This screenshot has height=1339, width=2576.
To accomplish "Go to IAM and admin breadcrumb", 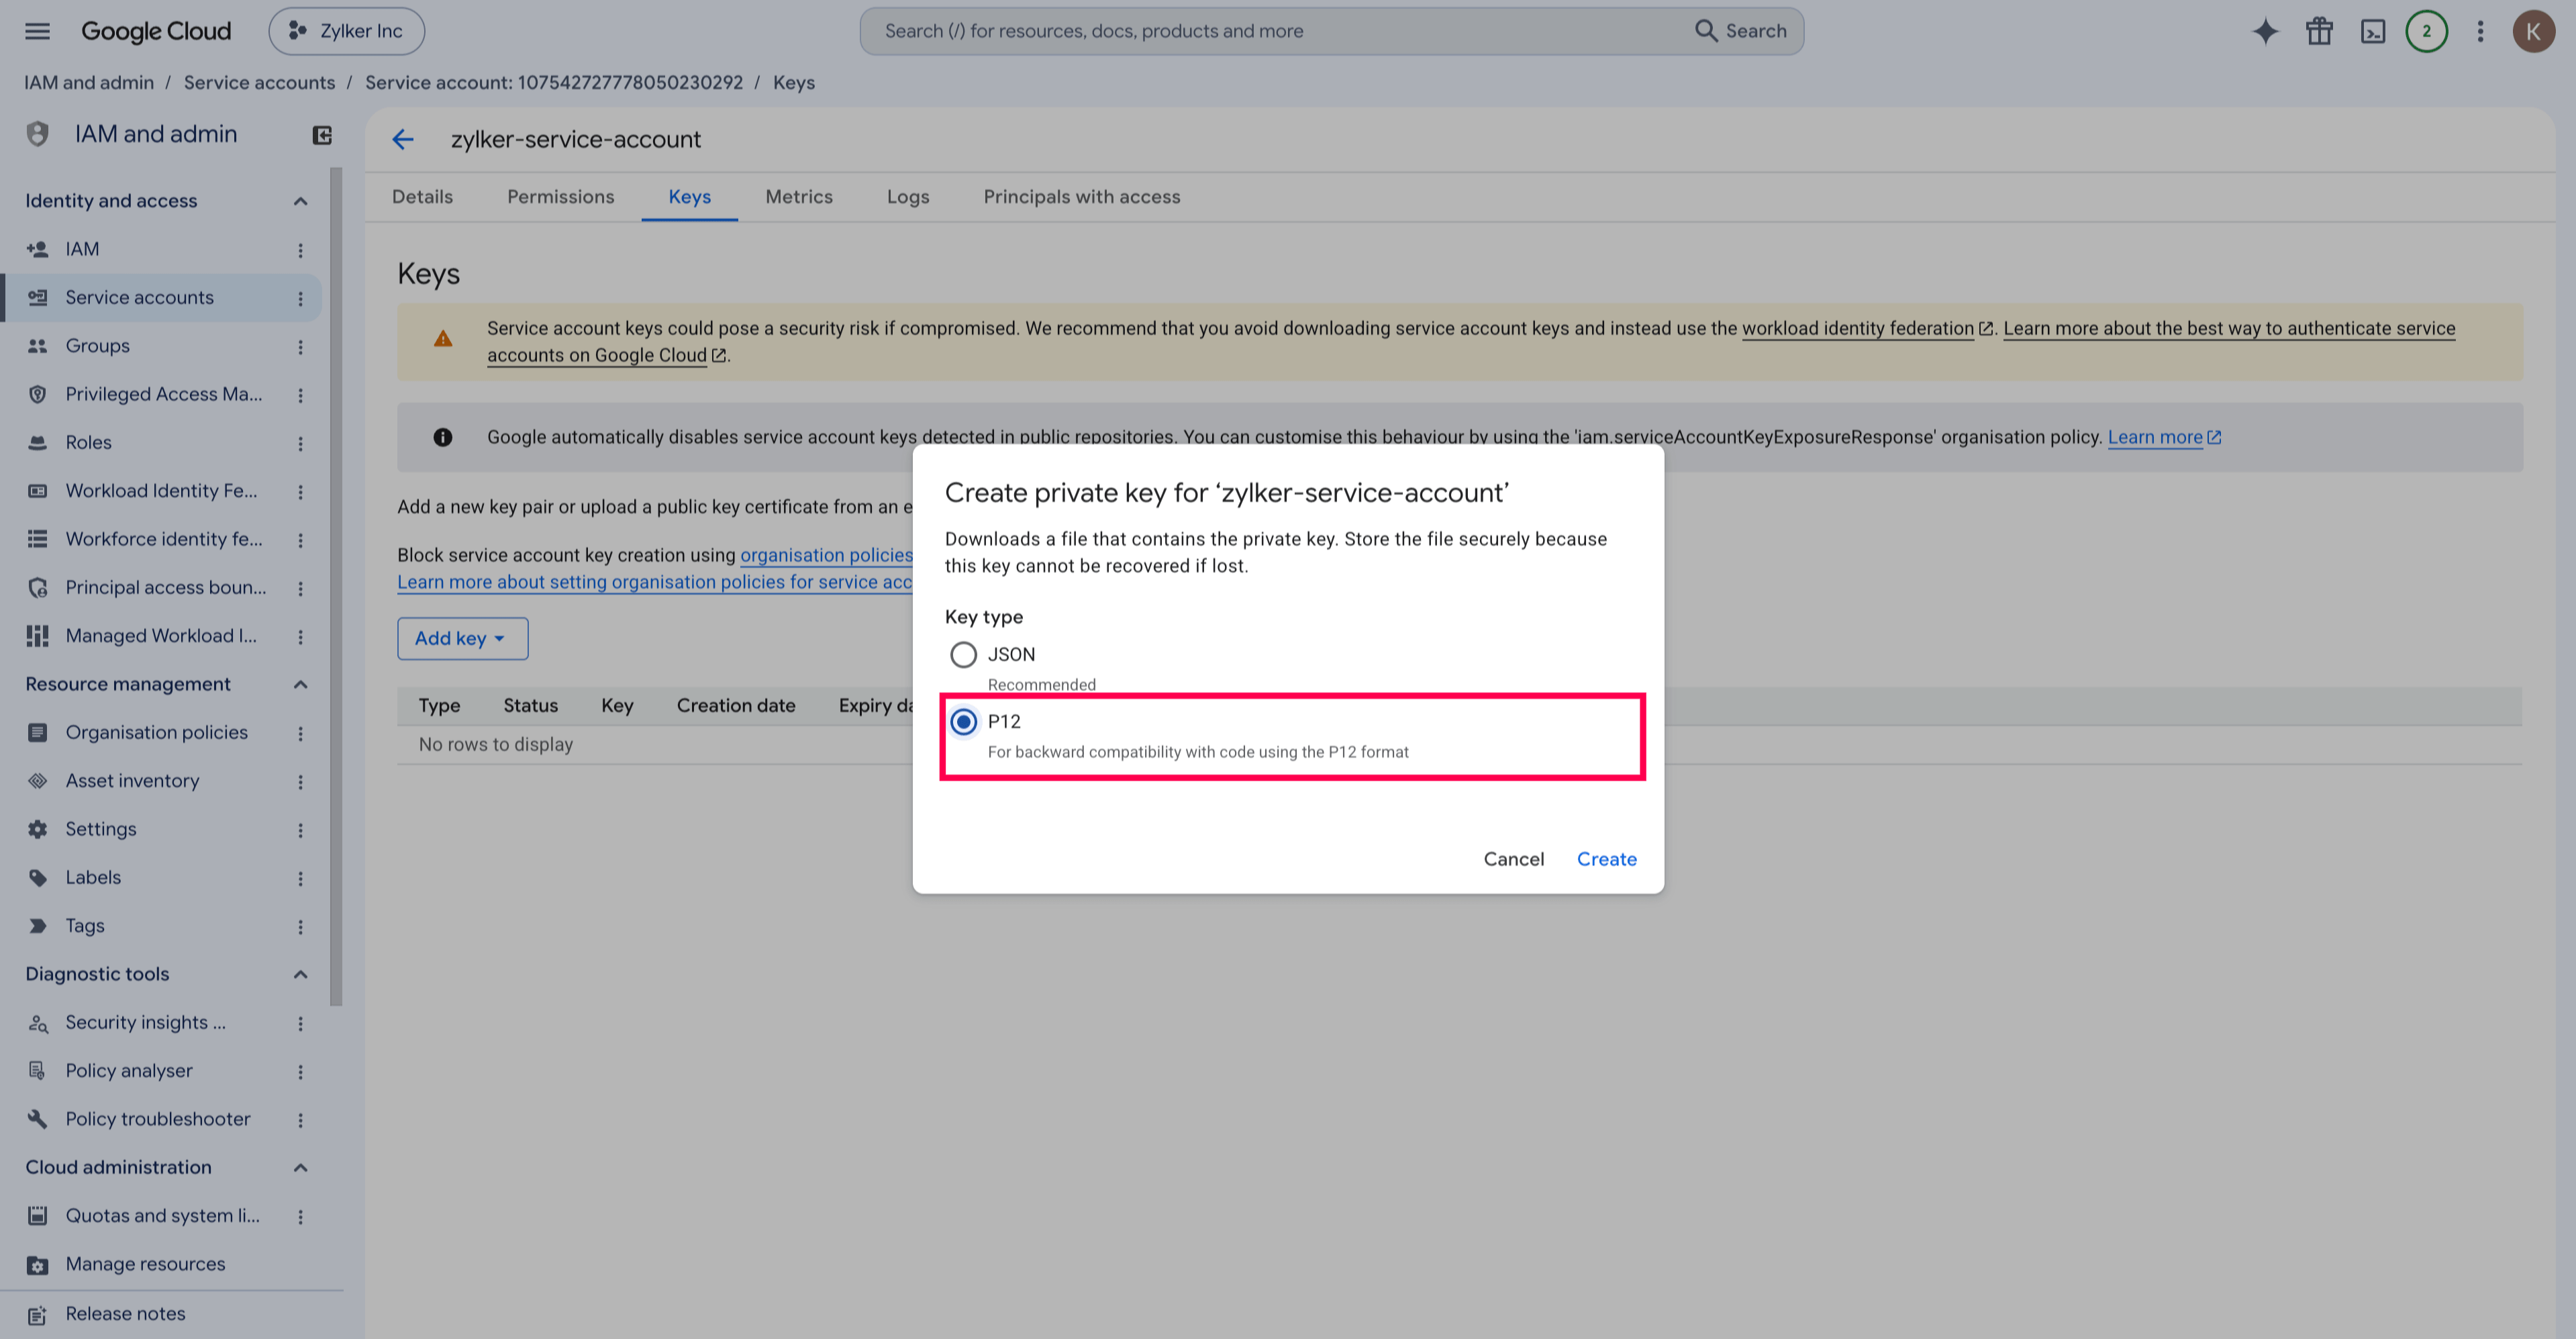I will tap(89, 83).
